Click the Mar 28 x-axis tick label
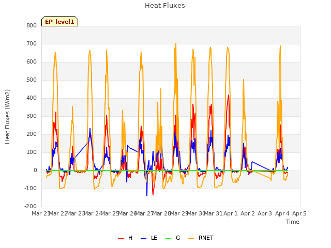The image size is (331, 248). coord(162,213)
